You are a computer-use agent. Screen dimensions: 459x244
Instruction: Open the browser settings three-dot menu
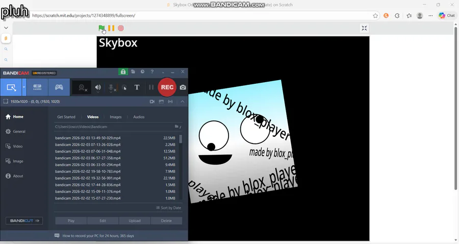430,16
